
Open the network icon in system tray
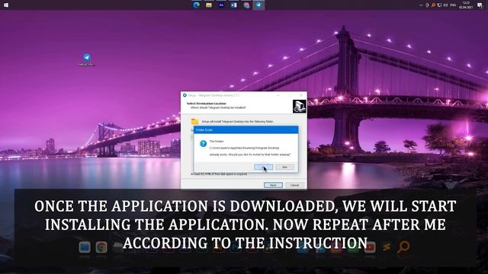tap(439, 5)
